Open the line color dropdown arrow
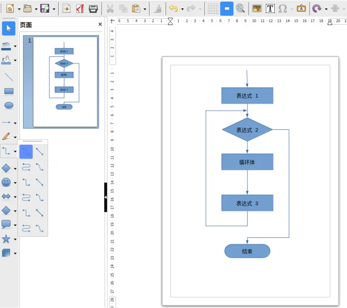347x308 pixels. coord(15,46)
